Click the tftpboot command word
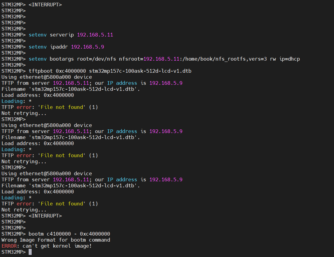 click(41, 71)
